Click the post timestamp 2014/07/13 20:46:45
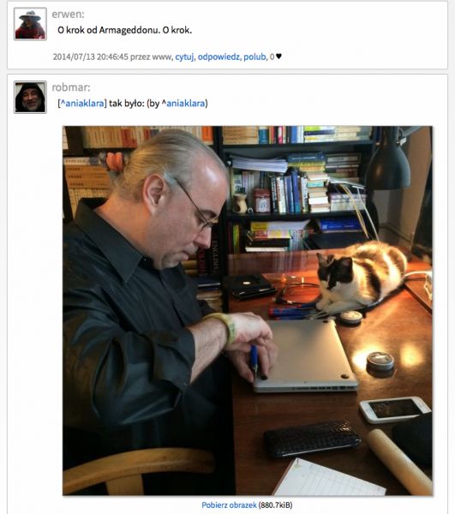This screenshot has height=514, width=455. (x=91, y=57)
